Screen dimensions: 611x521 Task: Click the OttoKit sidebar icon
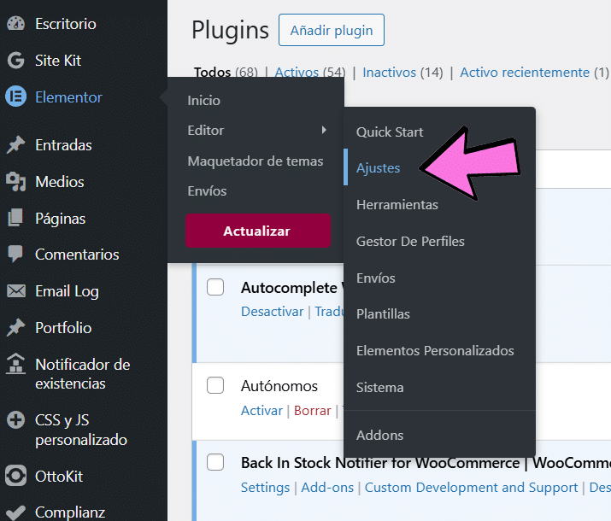click(15, 476)
